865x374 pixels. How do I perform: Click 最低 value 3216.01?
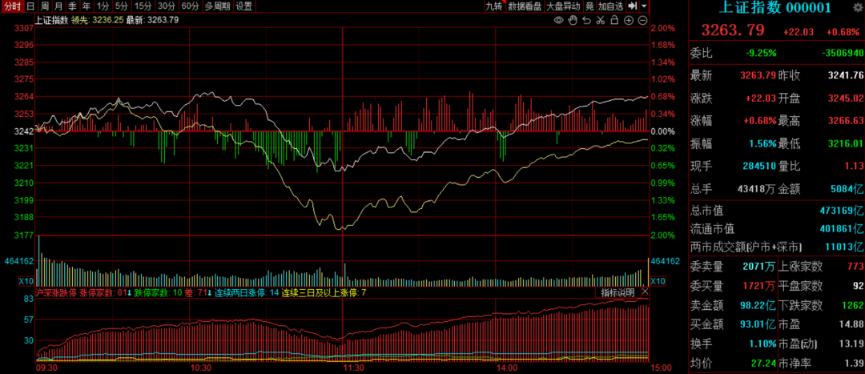point(847,143)
